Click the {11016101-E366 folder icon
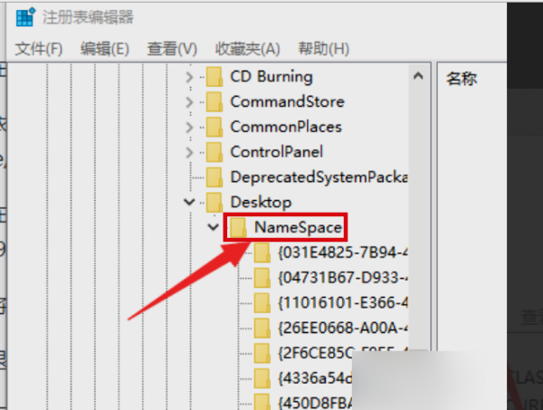Screen dimensions: 543x410 [262, 302]
